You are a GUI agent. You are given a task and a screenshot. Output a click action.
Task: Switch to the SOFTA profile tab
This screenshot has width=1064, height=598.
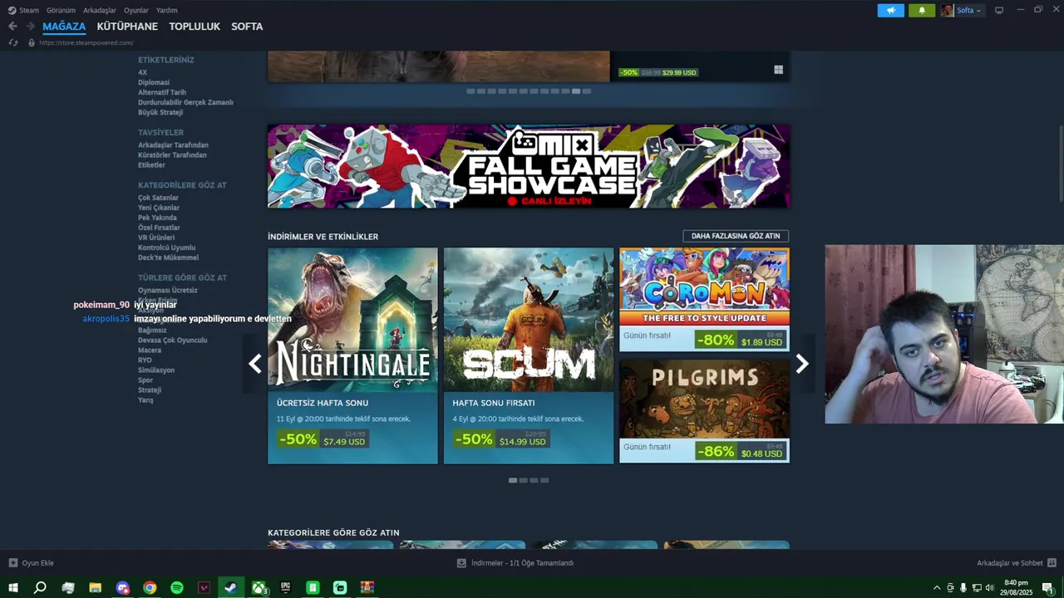[247, 27]
